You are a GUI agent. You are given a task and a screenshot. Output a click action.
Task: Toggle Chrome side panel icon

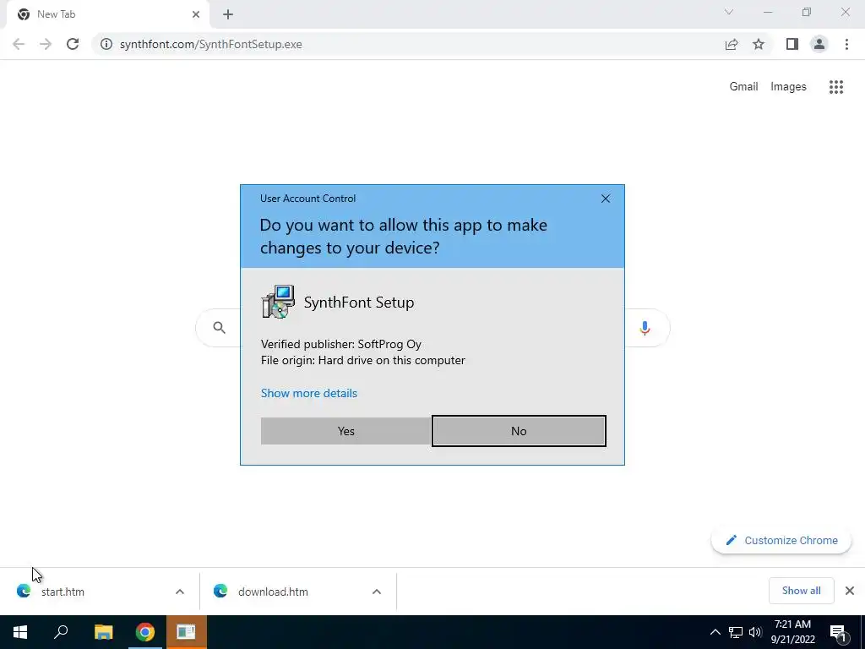point(792,44)
